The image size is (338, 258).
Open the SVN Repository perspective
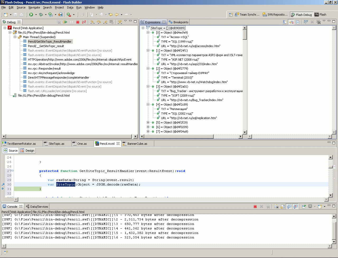click(x=275, y=15)
